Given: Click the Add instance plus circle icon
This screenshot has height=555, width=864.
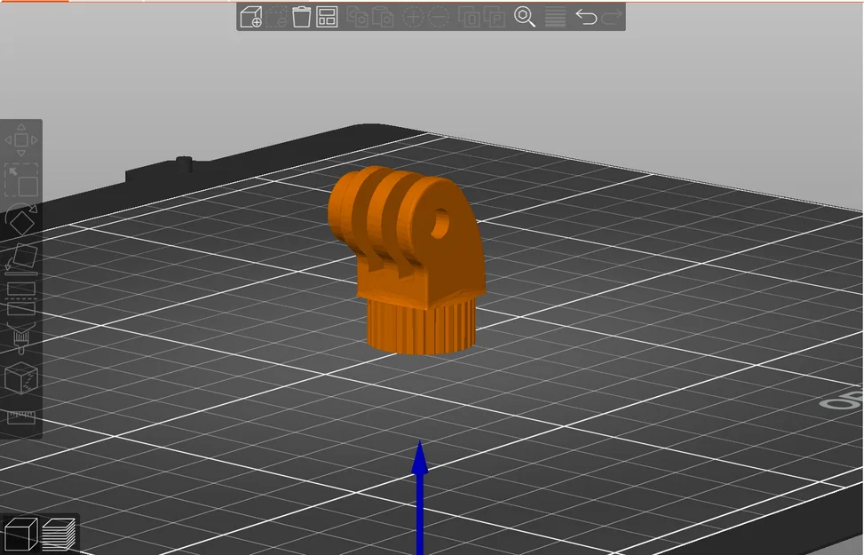Looking at the screenshot, I should pyautogui.click(x=413, y=17).
